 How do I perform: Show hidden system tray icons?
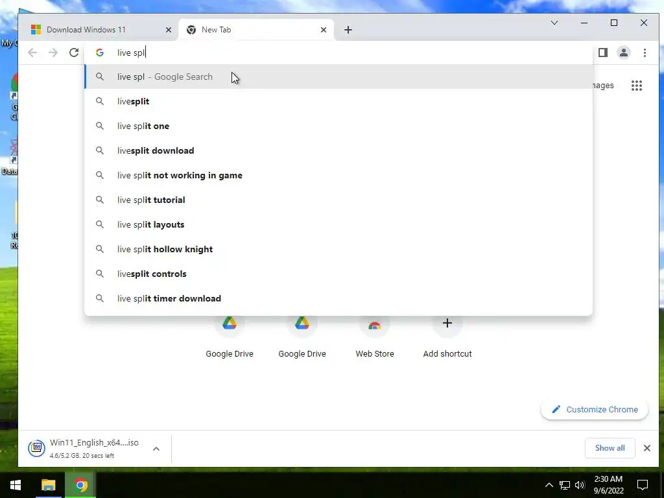click(549, 485)
